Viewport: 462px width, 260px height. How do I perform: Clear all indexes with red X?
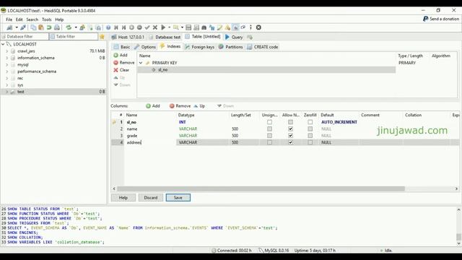coord(121,70)
